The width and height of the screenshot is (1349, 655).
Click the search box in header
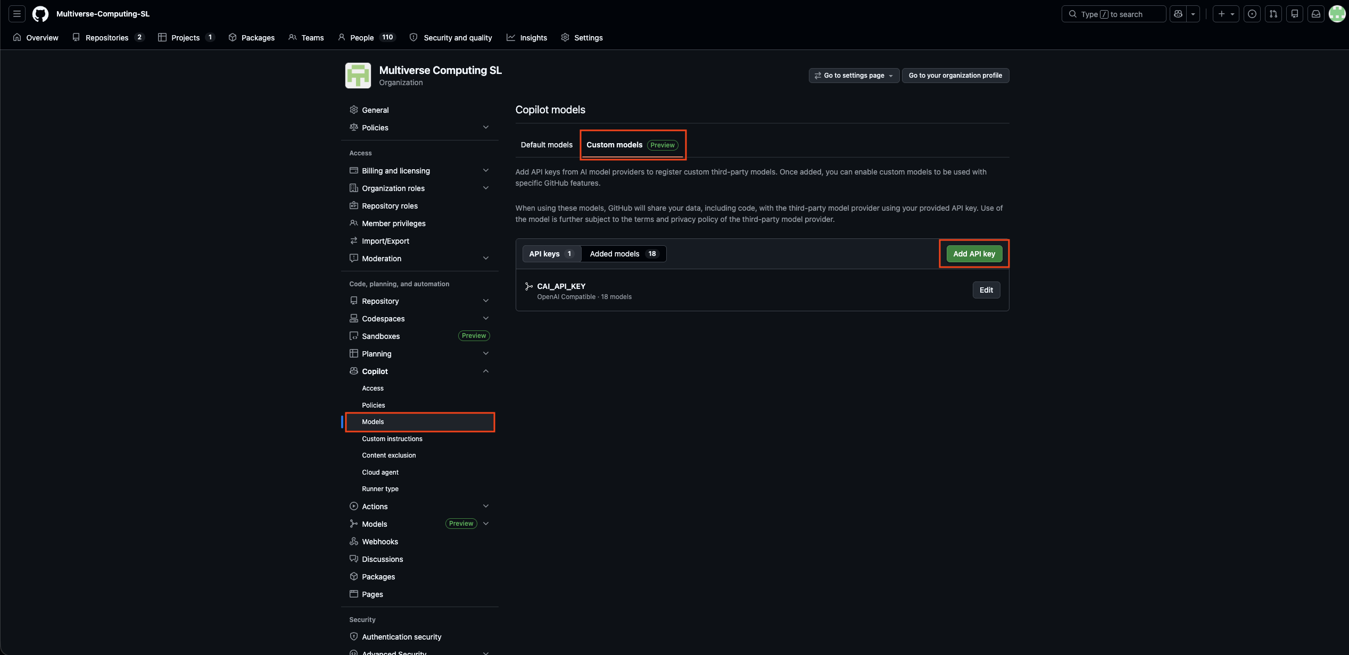1114,14
